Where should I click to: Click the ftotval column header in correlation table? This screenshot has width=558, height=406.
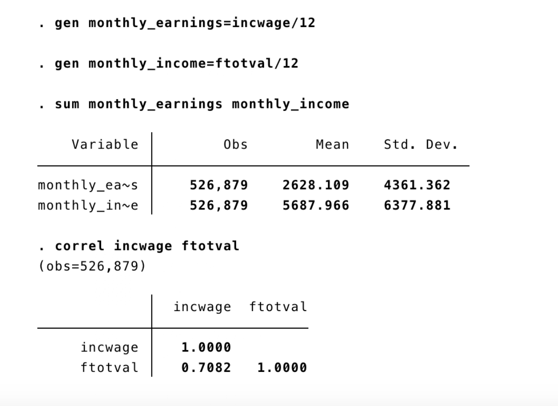[278, 307]
